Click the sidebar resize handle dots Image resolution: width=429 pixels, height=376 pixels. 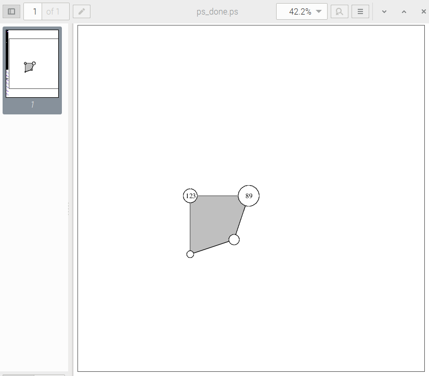click(x=68, y=209)
